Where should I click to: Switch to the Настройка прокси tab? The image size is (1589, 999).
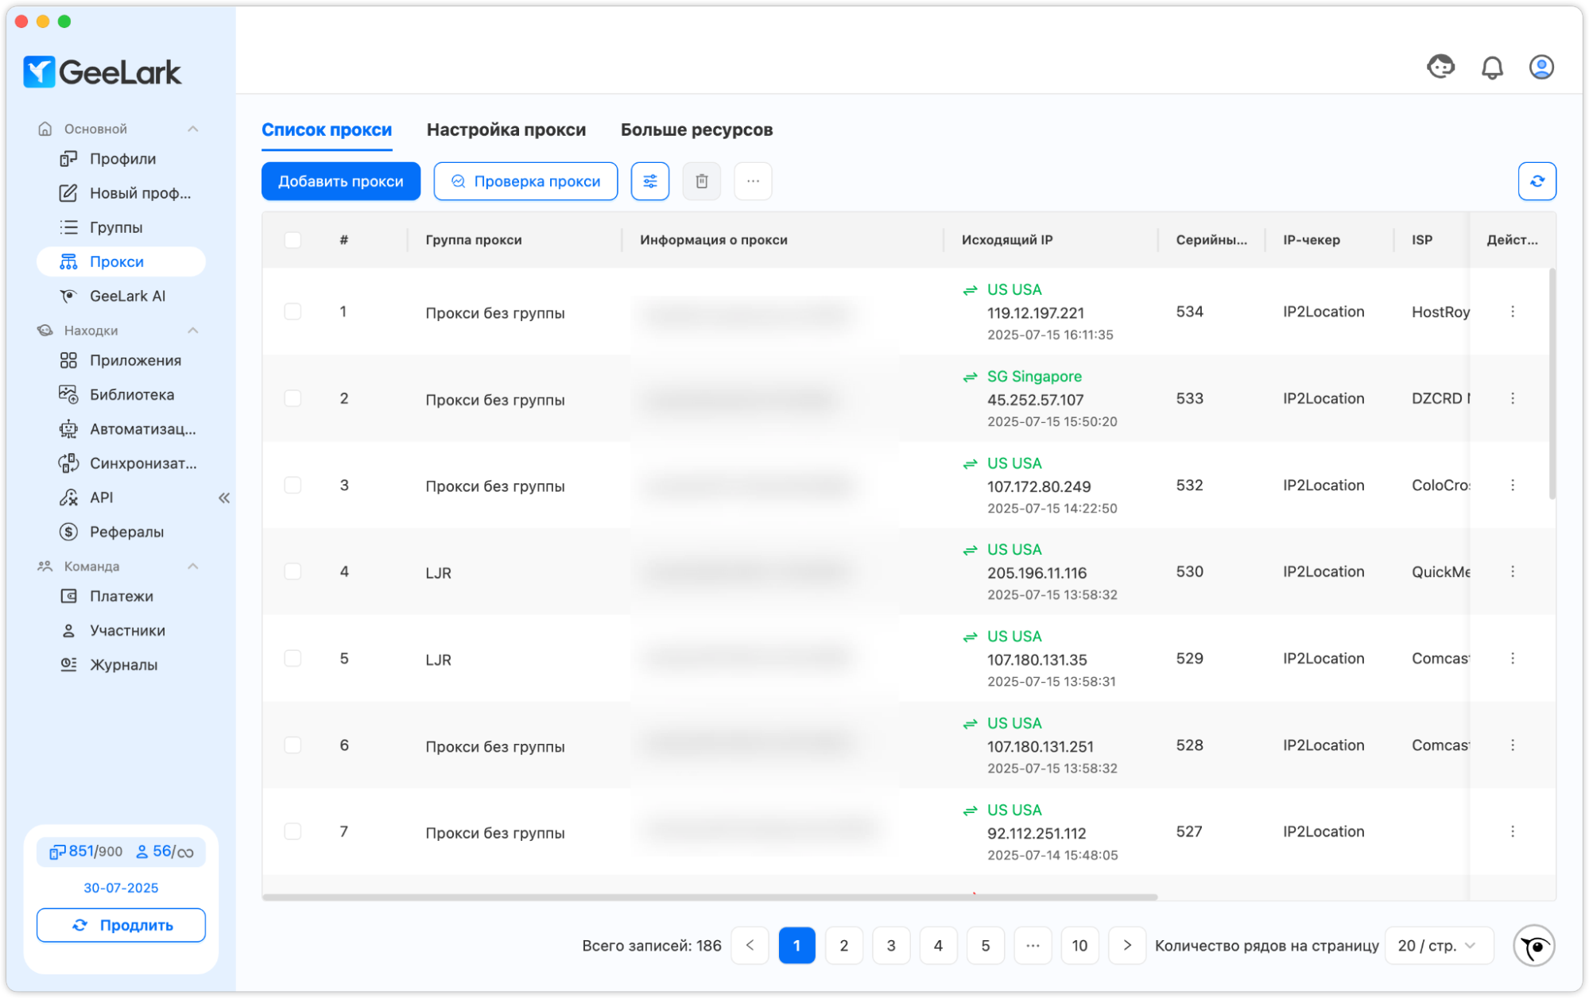(x=506, y=130)
